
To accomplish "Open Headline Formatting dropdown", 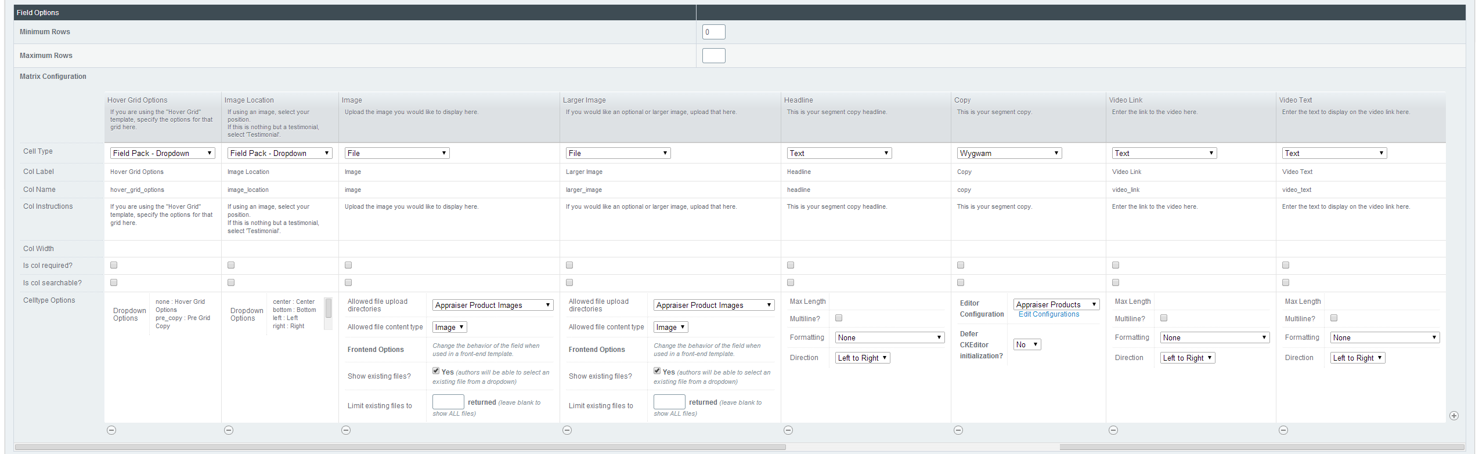I will 890,337.
